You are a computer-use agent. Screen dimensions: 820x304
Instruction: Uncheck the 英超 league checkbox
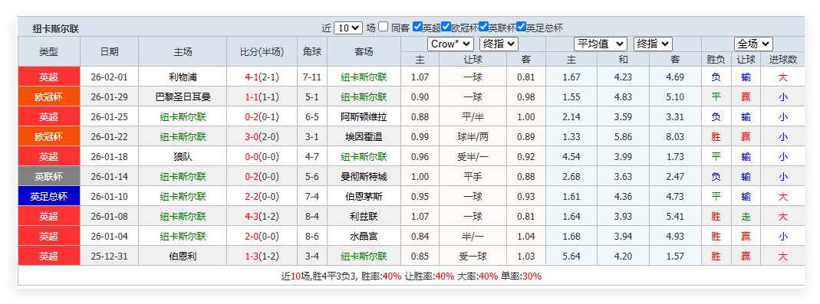pyautogui.click(x=417, y=27)
